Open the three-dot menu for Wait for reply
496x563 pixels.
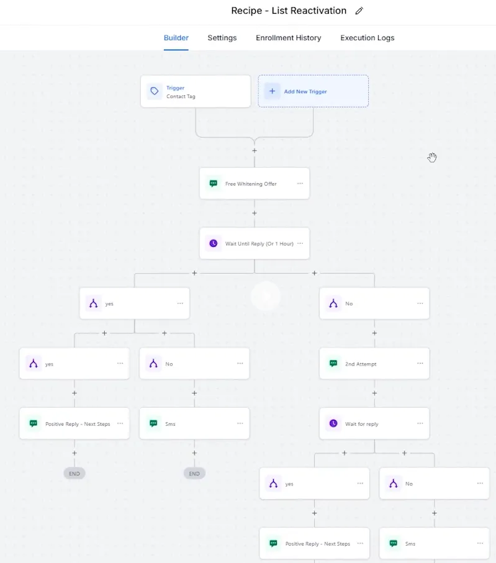coord(420,423)
